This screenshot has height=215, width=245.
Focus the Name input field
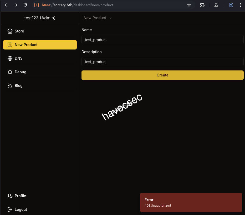coord(162,40)
